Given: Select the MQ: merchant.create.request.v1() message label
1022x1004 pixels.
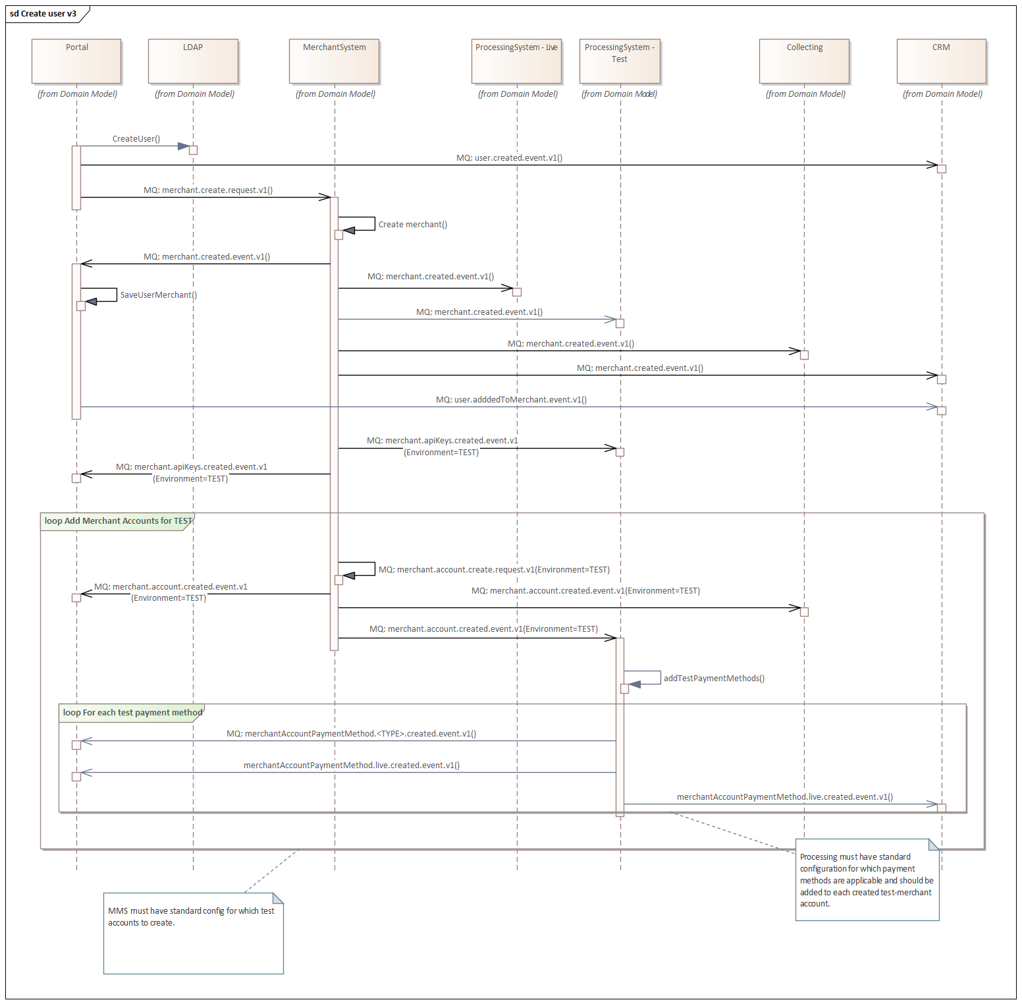Looking at the screenshot, I should (208, 190).
